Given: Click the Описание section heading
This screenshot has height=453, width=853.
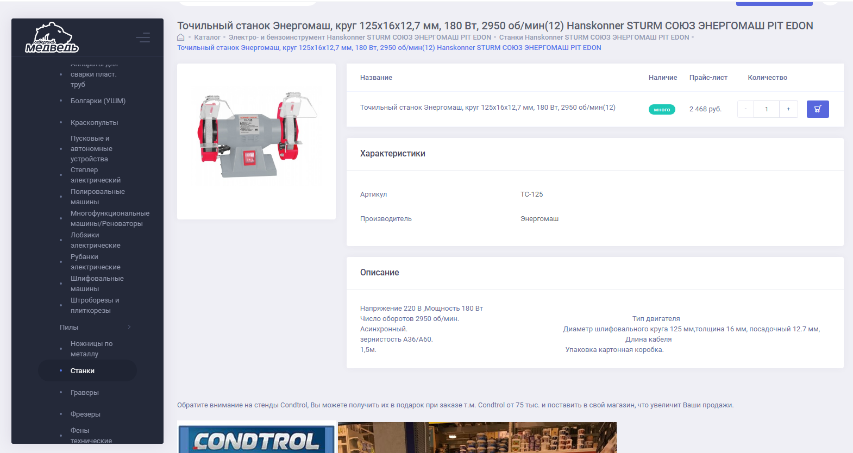Looking at the screenshot, I should [380, 273].
